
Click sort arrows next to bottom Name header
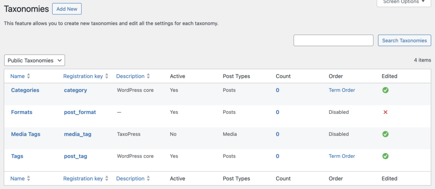tap(28, 178)
